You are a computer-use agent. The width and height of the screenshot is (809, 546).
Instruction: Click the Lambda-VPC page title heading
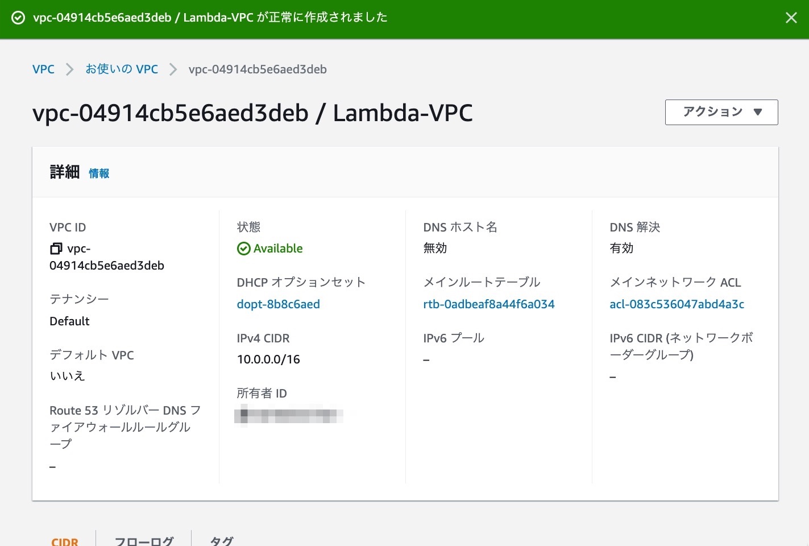pos(252,112)
